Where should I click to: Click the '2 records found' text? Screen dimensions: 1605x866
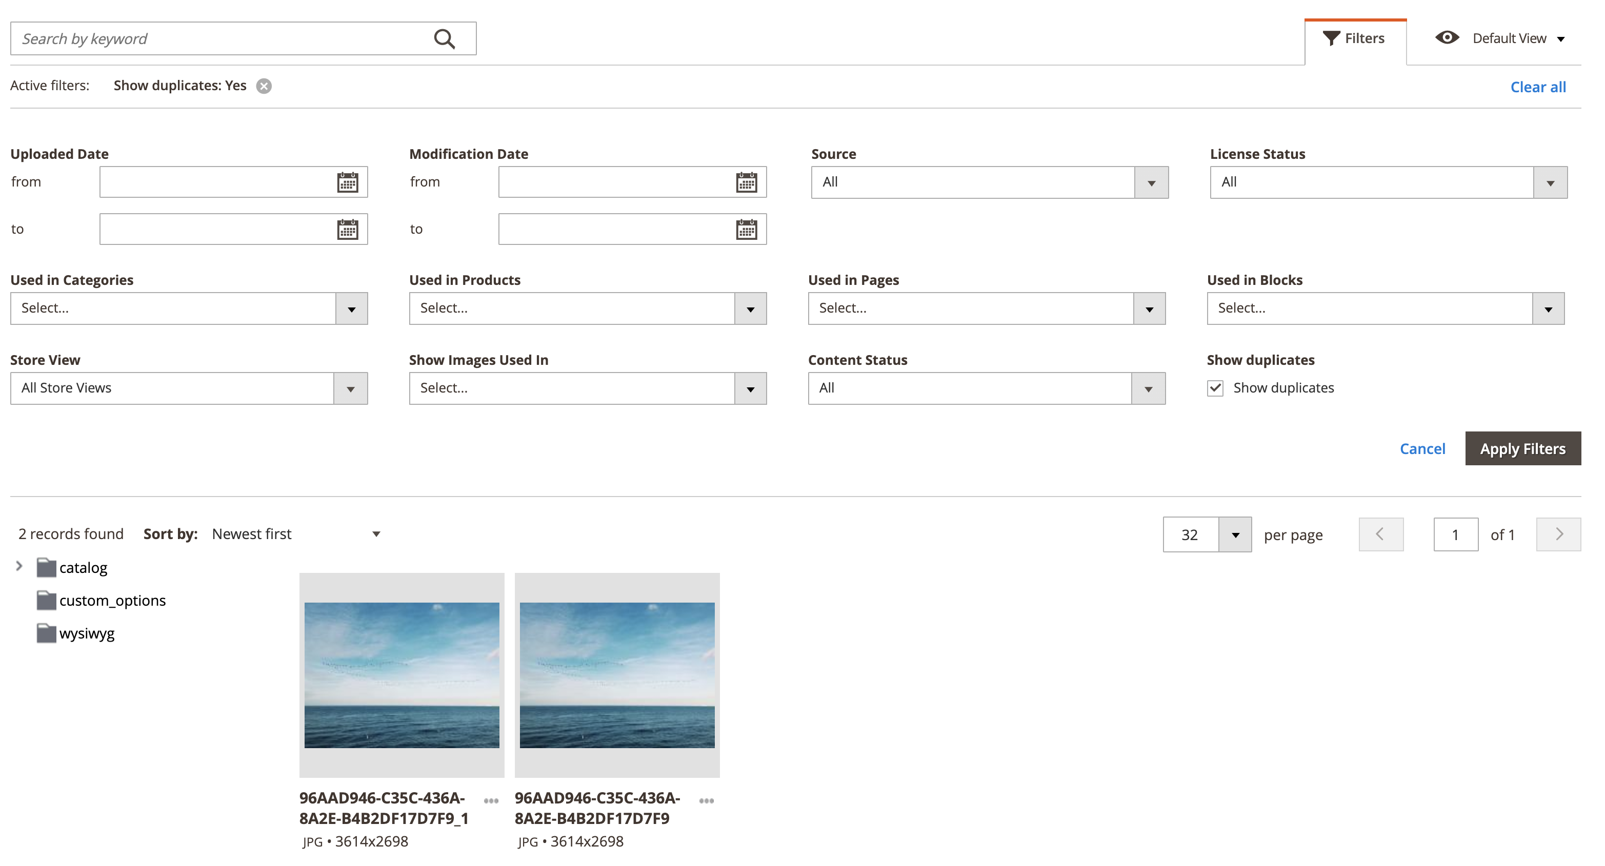(x=71, y=534)
